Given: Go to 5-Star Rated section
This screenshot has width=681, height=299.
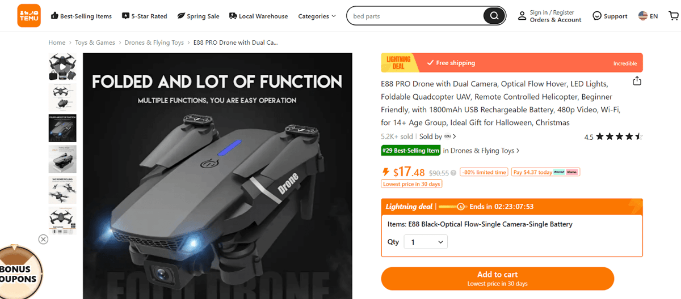Looking at the screenshot, I should (x=144, y=16).
